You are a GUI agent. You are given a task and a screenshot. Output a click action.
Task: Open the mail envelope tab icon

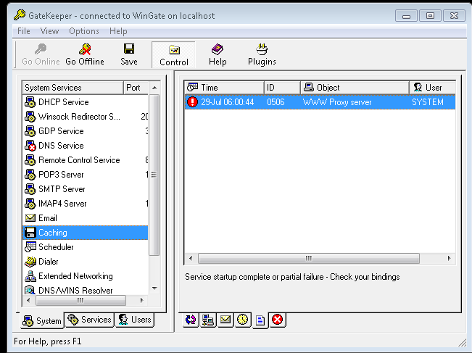[x=225, y=320]
